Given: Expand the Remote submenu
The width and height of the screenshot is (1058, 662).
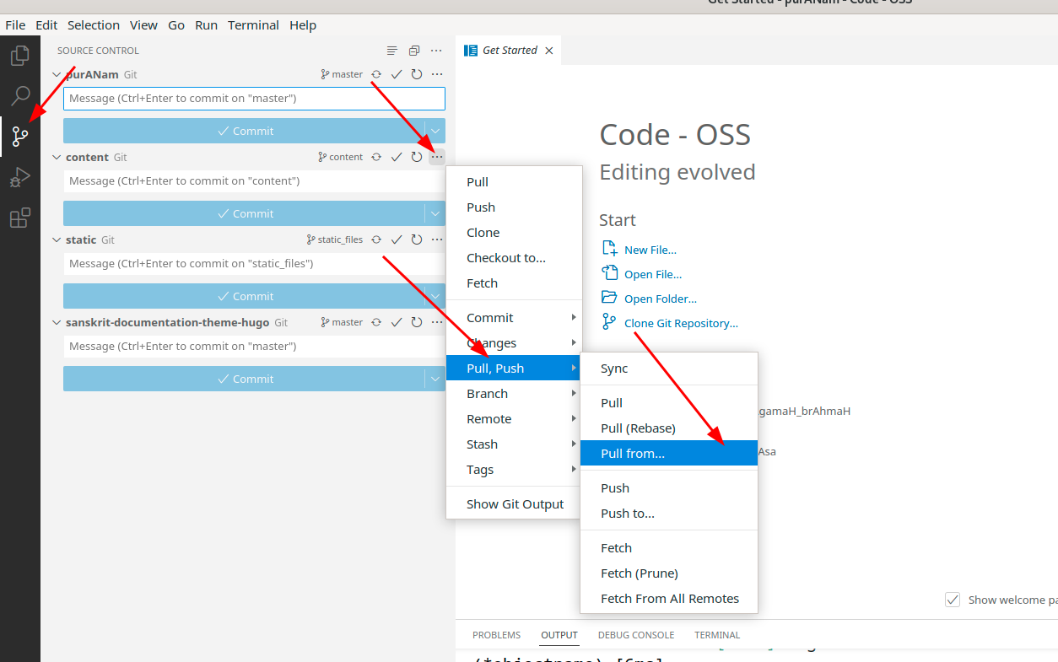Looking at the screenshot, I should tap(514, 419).
